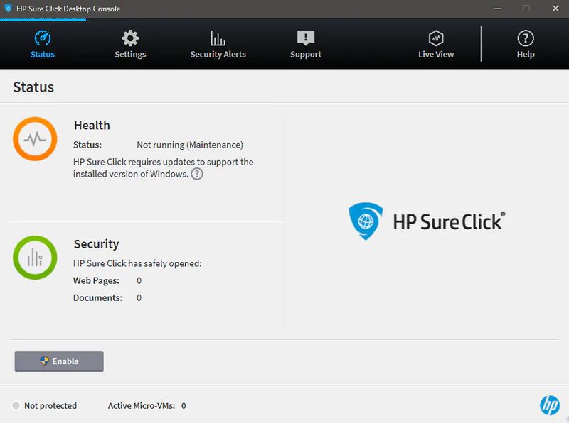This screenshot has height=423, width=569.
Task: Click the "Active Micro-VMs:" label
Action: 142,406
